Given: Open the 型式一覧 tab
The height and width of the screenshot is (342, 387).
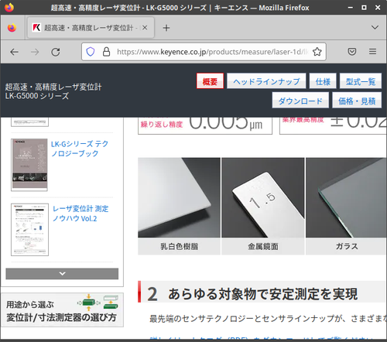Looking at the screenshot, I should [x=361, y=81].
